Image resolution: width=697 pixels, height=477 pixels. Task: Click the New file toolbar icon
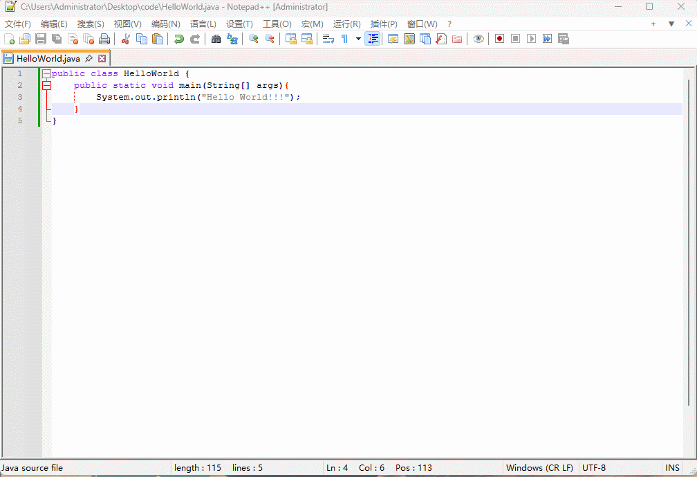(9, 39)
